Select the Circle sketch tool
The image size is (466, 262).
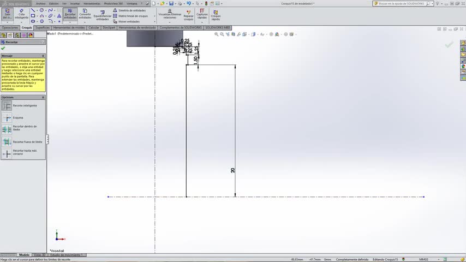point(42,10)
